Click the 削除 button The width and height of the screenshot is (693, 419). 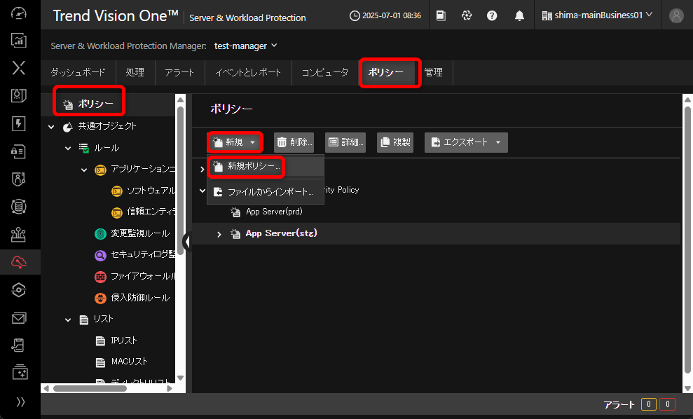coord(294,142)
